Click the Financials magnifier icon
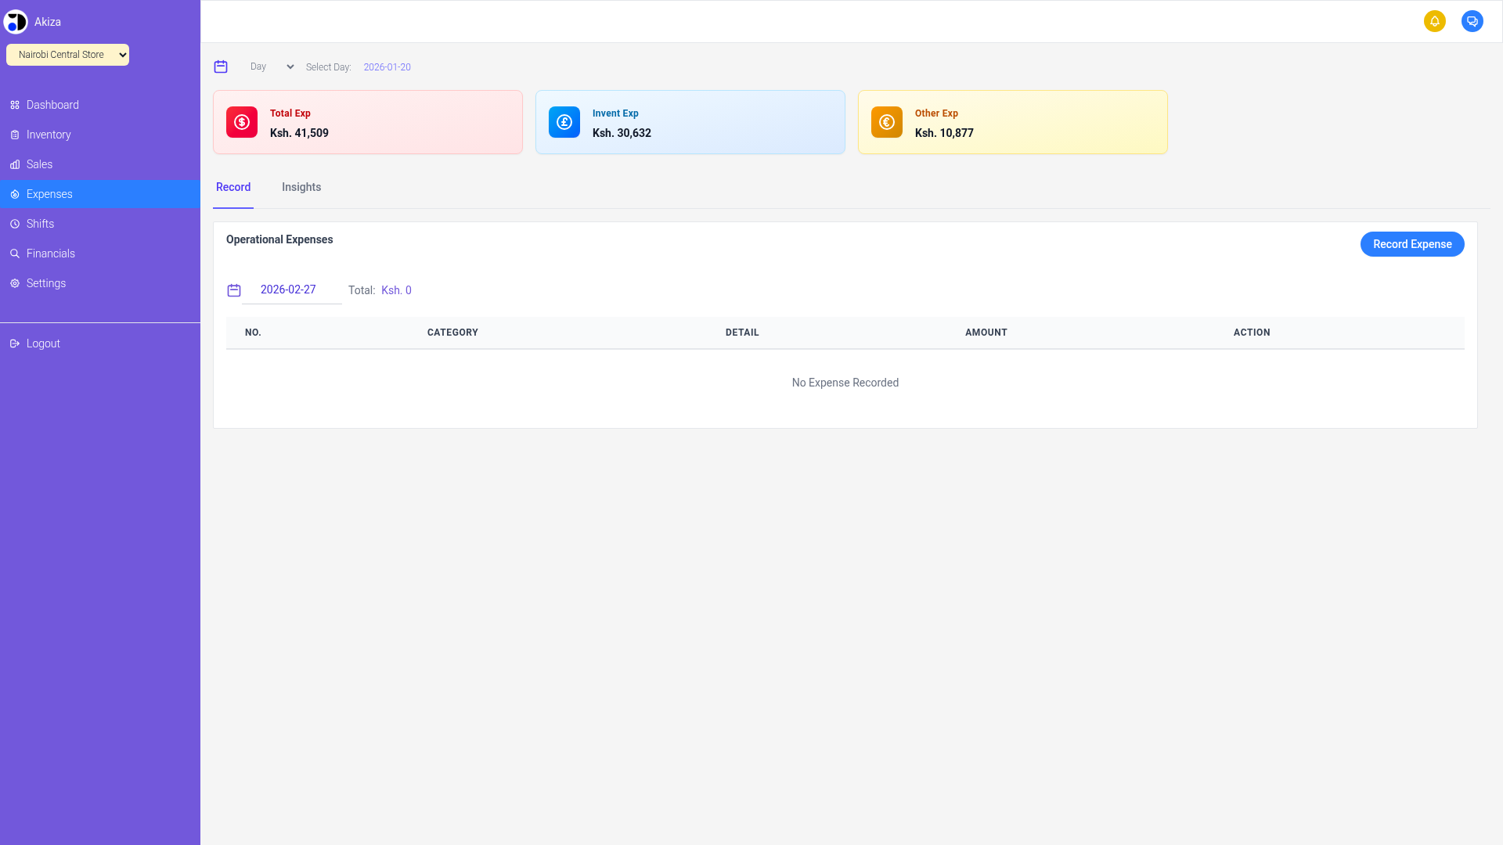Screen dimensions: 1503x845 [14, 253]
